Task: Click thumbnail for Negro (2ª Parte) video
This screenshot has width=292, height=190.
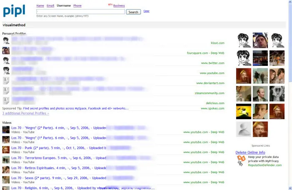Action: (6, 130)
